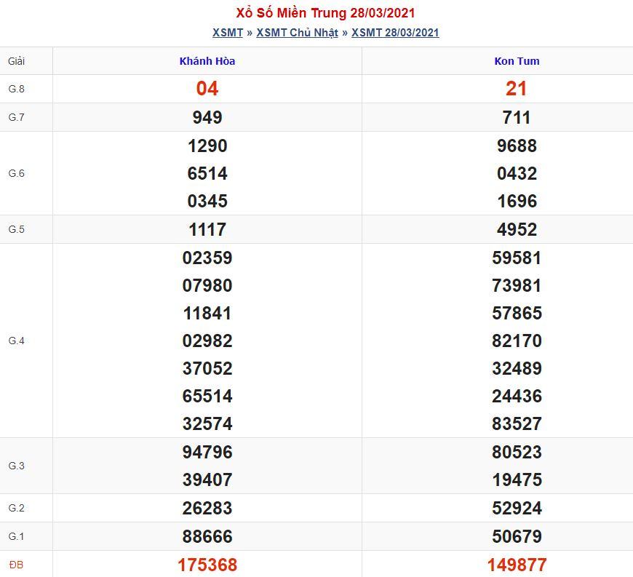Click the number 1290
Image resolution: width=633 pixels, height=577 pixels.
207,146
